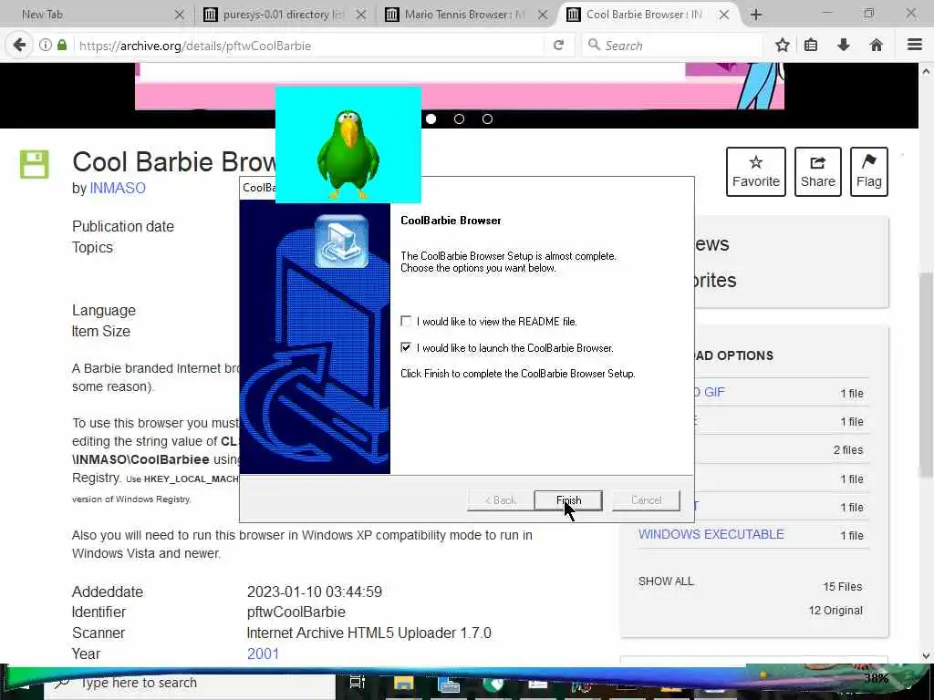The width and height of the screenshot is (934, 700).
Task: Uncheck launch the CoolBarbie Browser checkbox
Action: tap(406, 347)
